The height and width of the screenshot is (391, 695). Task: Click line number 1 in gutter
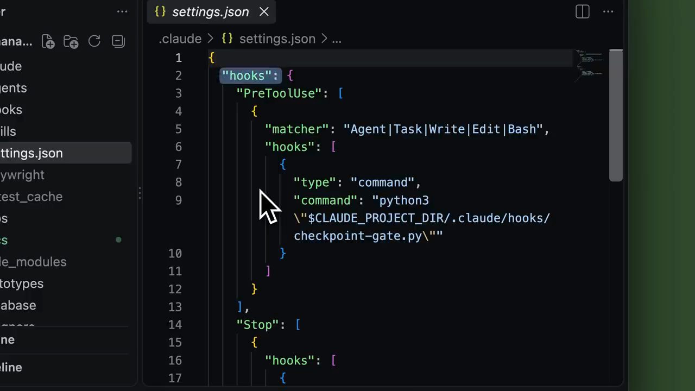point(179,58)
